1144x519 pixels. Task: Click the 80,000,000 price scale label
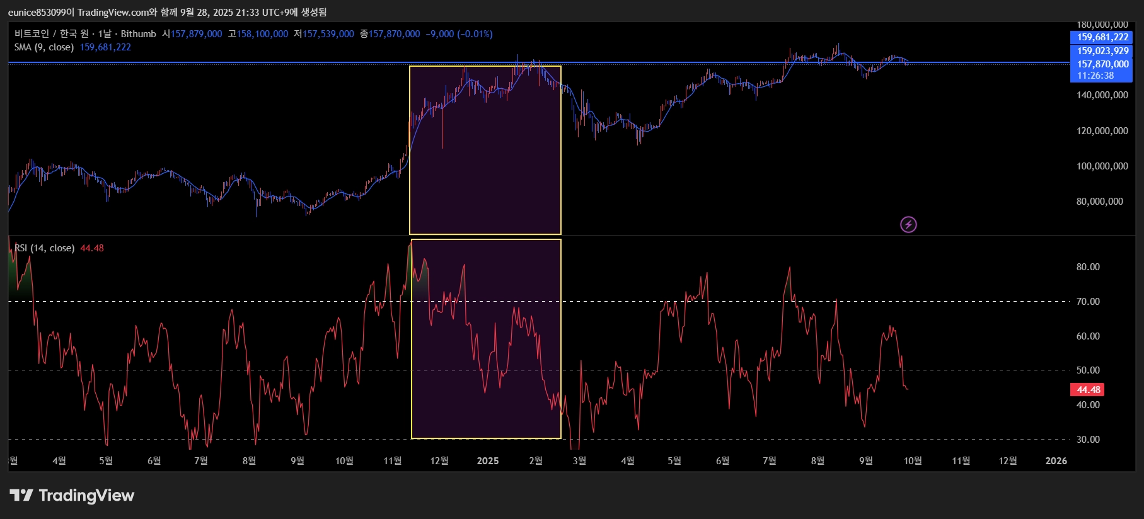point(1100,202)
